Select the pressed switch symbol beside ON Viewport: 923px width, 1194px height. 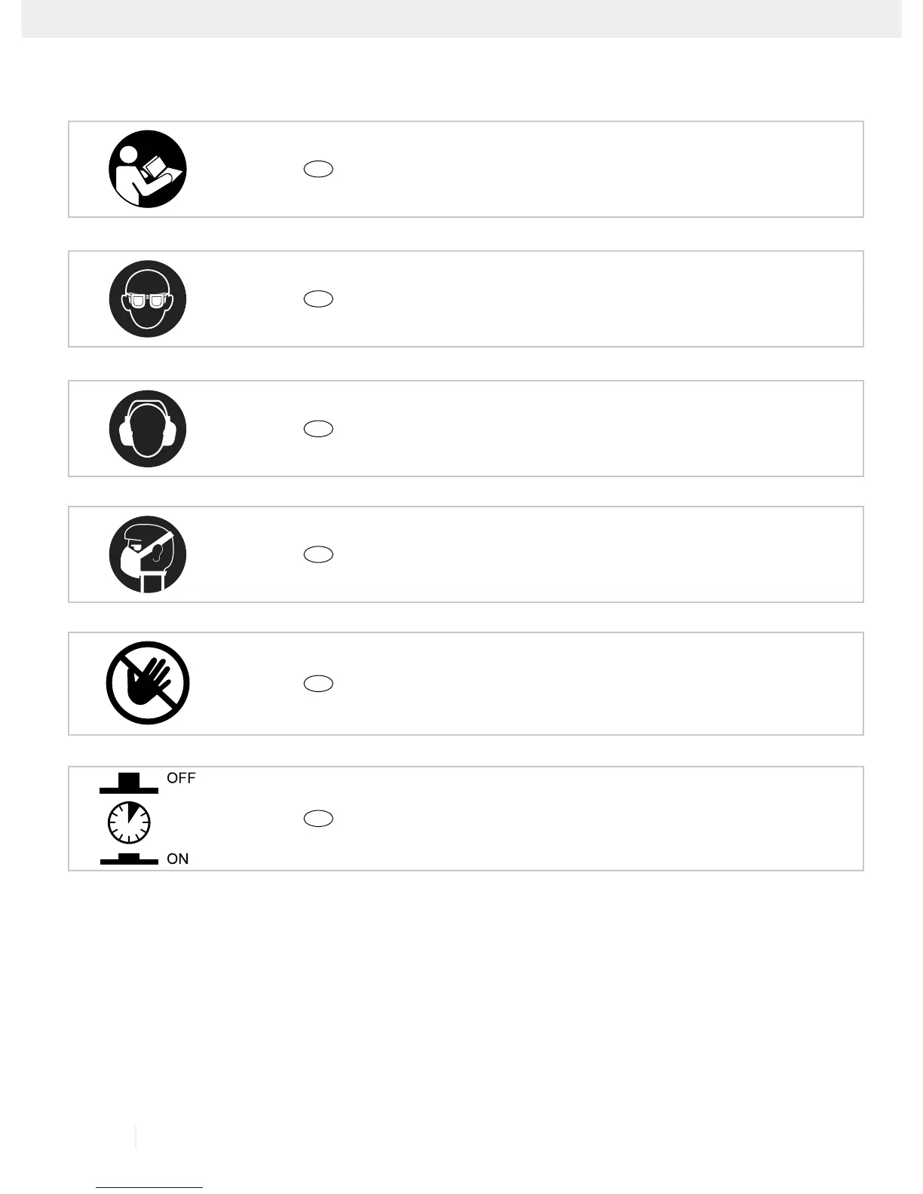pos(129,859)
